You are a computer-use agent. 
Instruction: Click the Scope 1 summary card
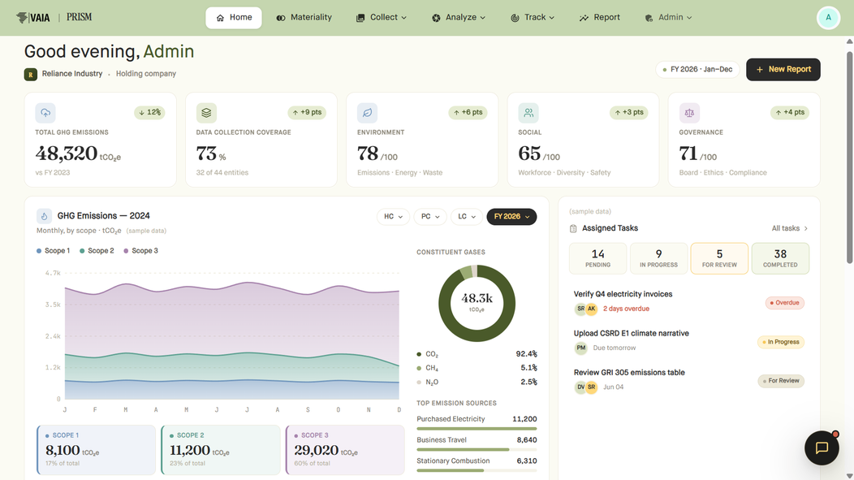pyautogui.click(x=96, y=450)
